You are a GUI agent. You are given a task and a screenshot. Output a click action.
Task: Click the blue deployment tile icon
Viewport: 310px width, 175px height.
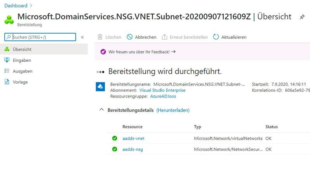click(100, 87)
